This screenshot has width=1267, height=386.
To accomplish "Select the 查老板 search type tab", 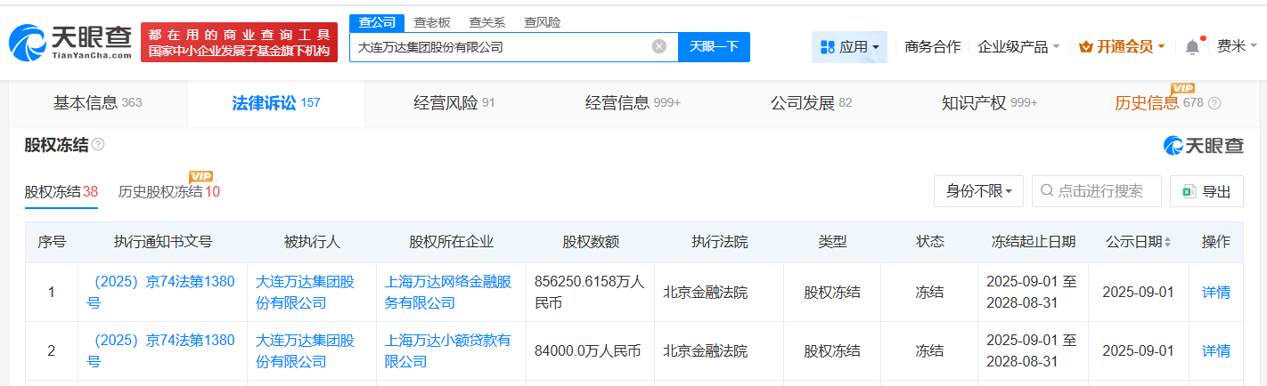I will [431, 22].
